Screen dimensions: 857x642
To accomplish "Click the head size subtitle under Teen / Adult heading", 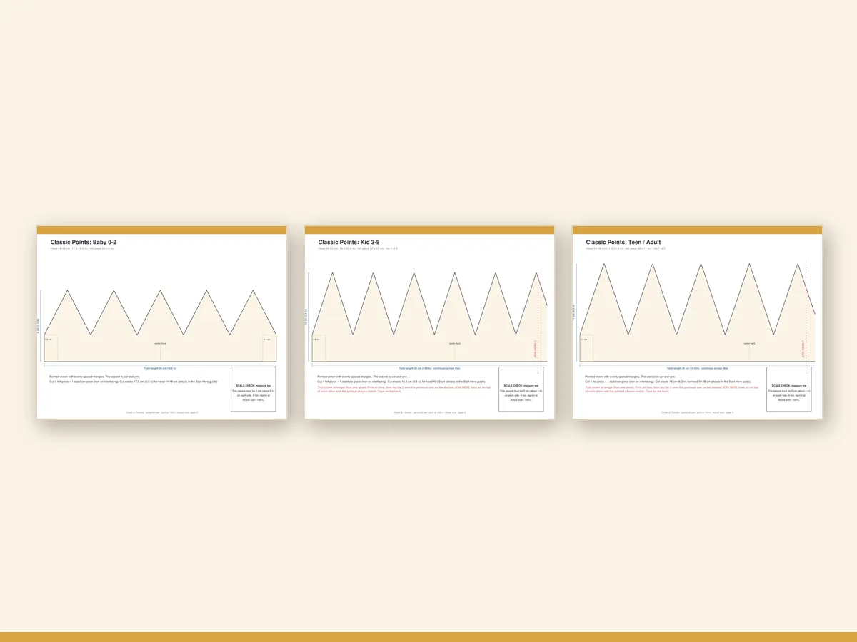I will point(626,248).
